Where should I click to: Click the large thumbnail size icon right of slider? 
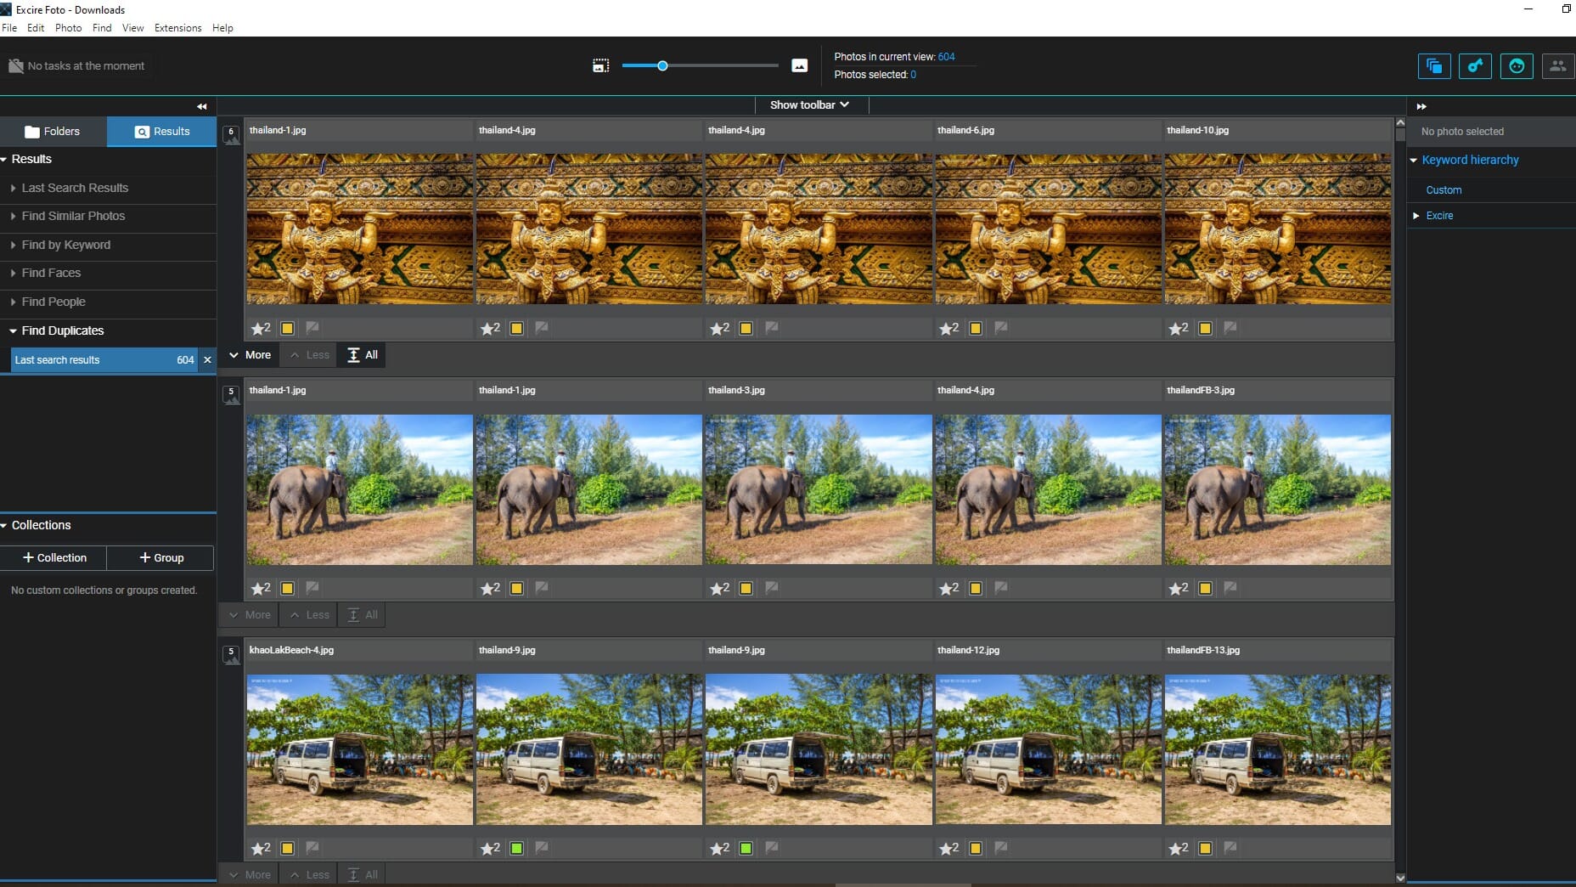[x=799, y=65]
